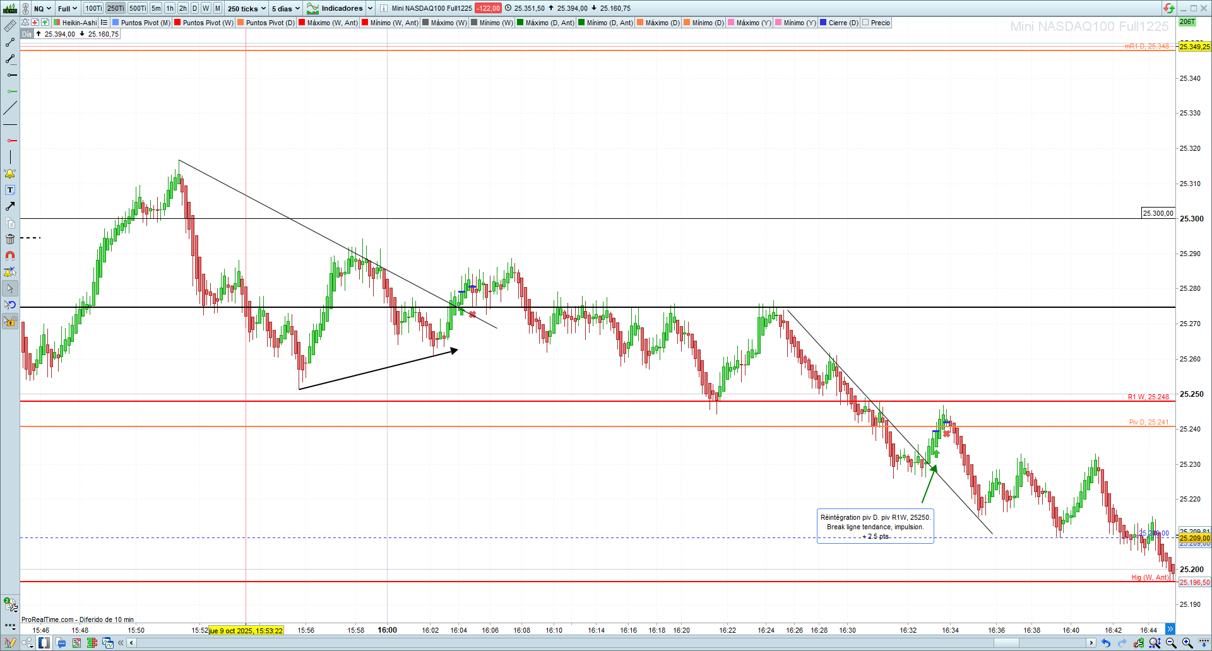Open the 5 días history dropdown

pos(286,8)
